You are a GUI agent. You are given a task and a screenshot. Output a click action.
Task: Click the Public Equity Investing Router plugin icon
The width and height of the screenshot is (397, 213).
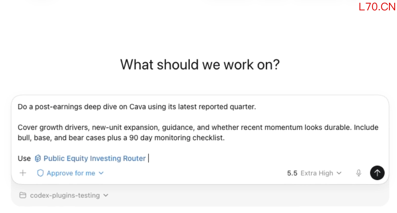[x=38, y=158]
